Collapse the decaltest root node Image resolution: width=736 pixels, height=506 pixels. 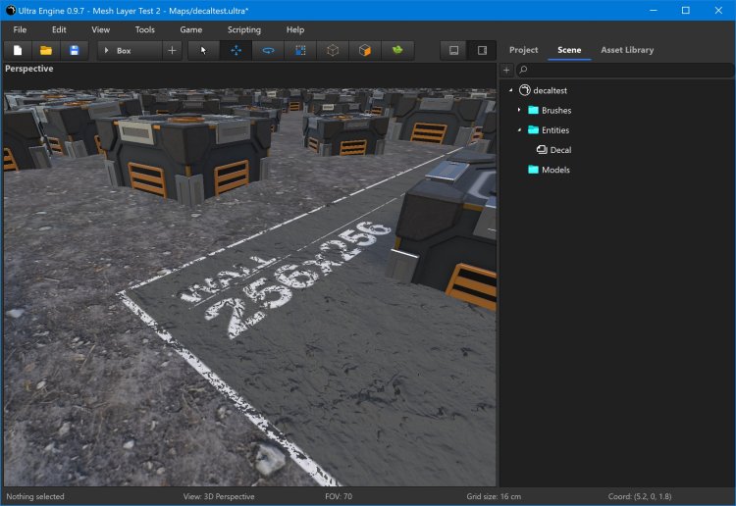coord(510,90)
